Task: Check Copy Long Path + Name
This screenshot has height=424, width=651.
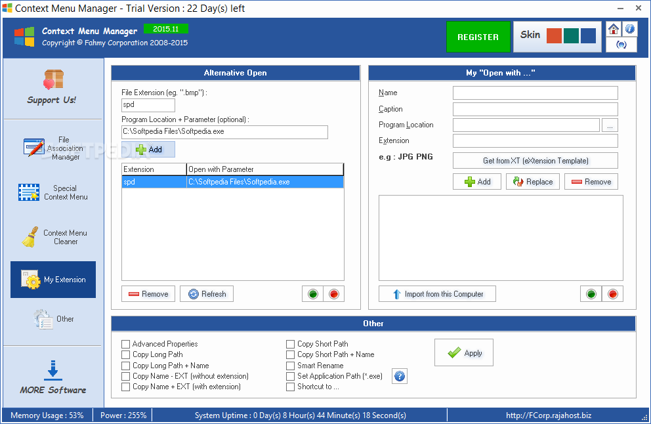Action: click(126, 366)
